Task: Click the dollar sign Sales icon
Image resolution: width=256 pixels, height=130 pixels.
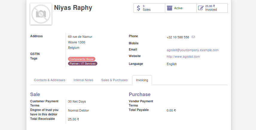Action: pyautogui.click(x=138, y=8)
